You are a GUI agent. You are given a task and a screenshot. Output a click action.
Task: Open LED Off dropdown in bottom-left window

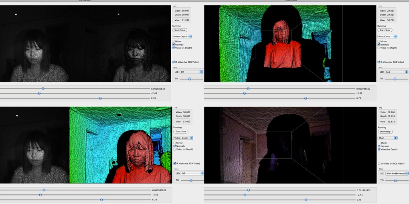click(x=192, y=173)
